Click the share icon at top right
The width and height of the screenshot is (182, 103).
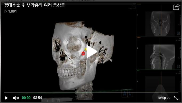point(176,7)
